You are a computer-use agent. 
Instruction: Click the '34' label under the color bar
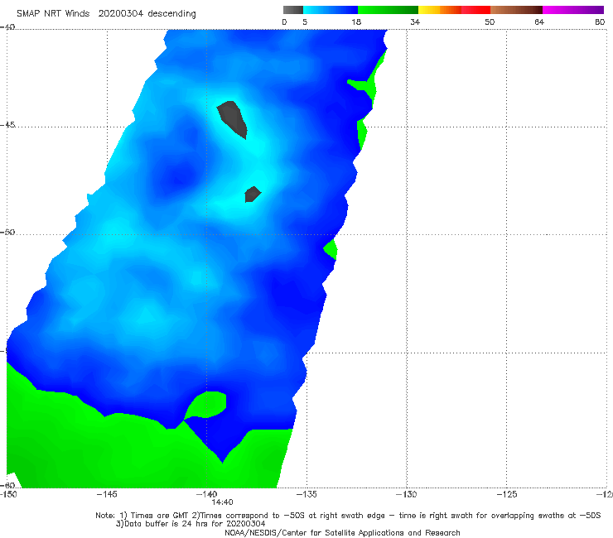415,22
